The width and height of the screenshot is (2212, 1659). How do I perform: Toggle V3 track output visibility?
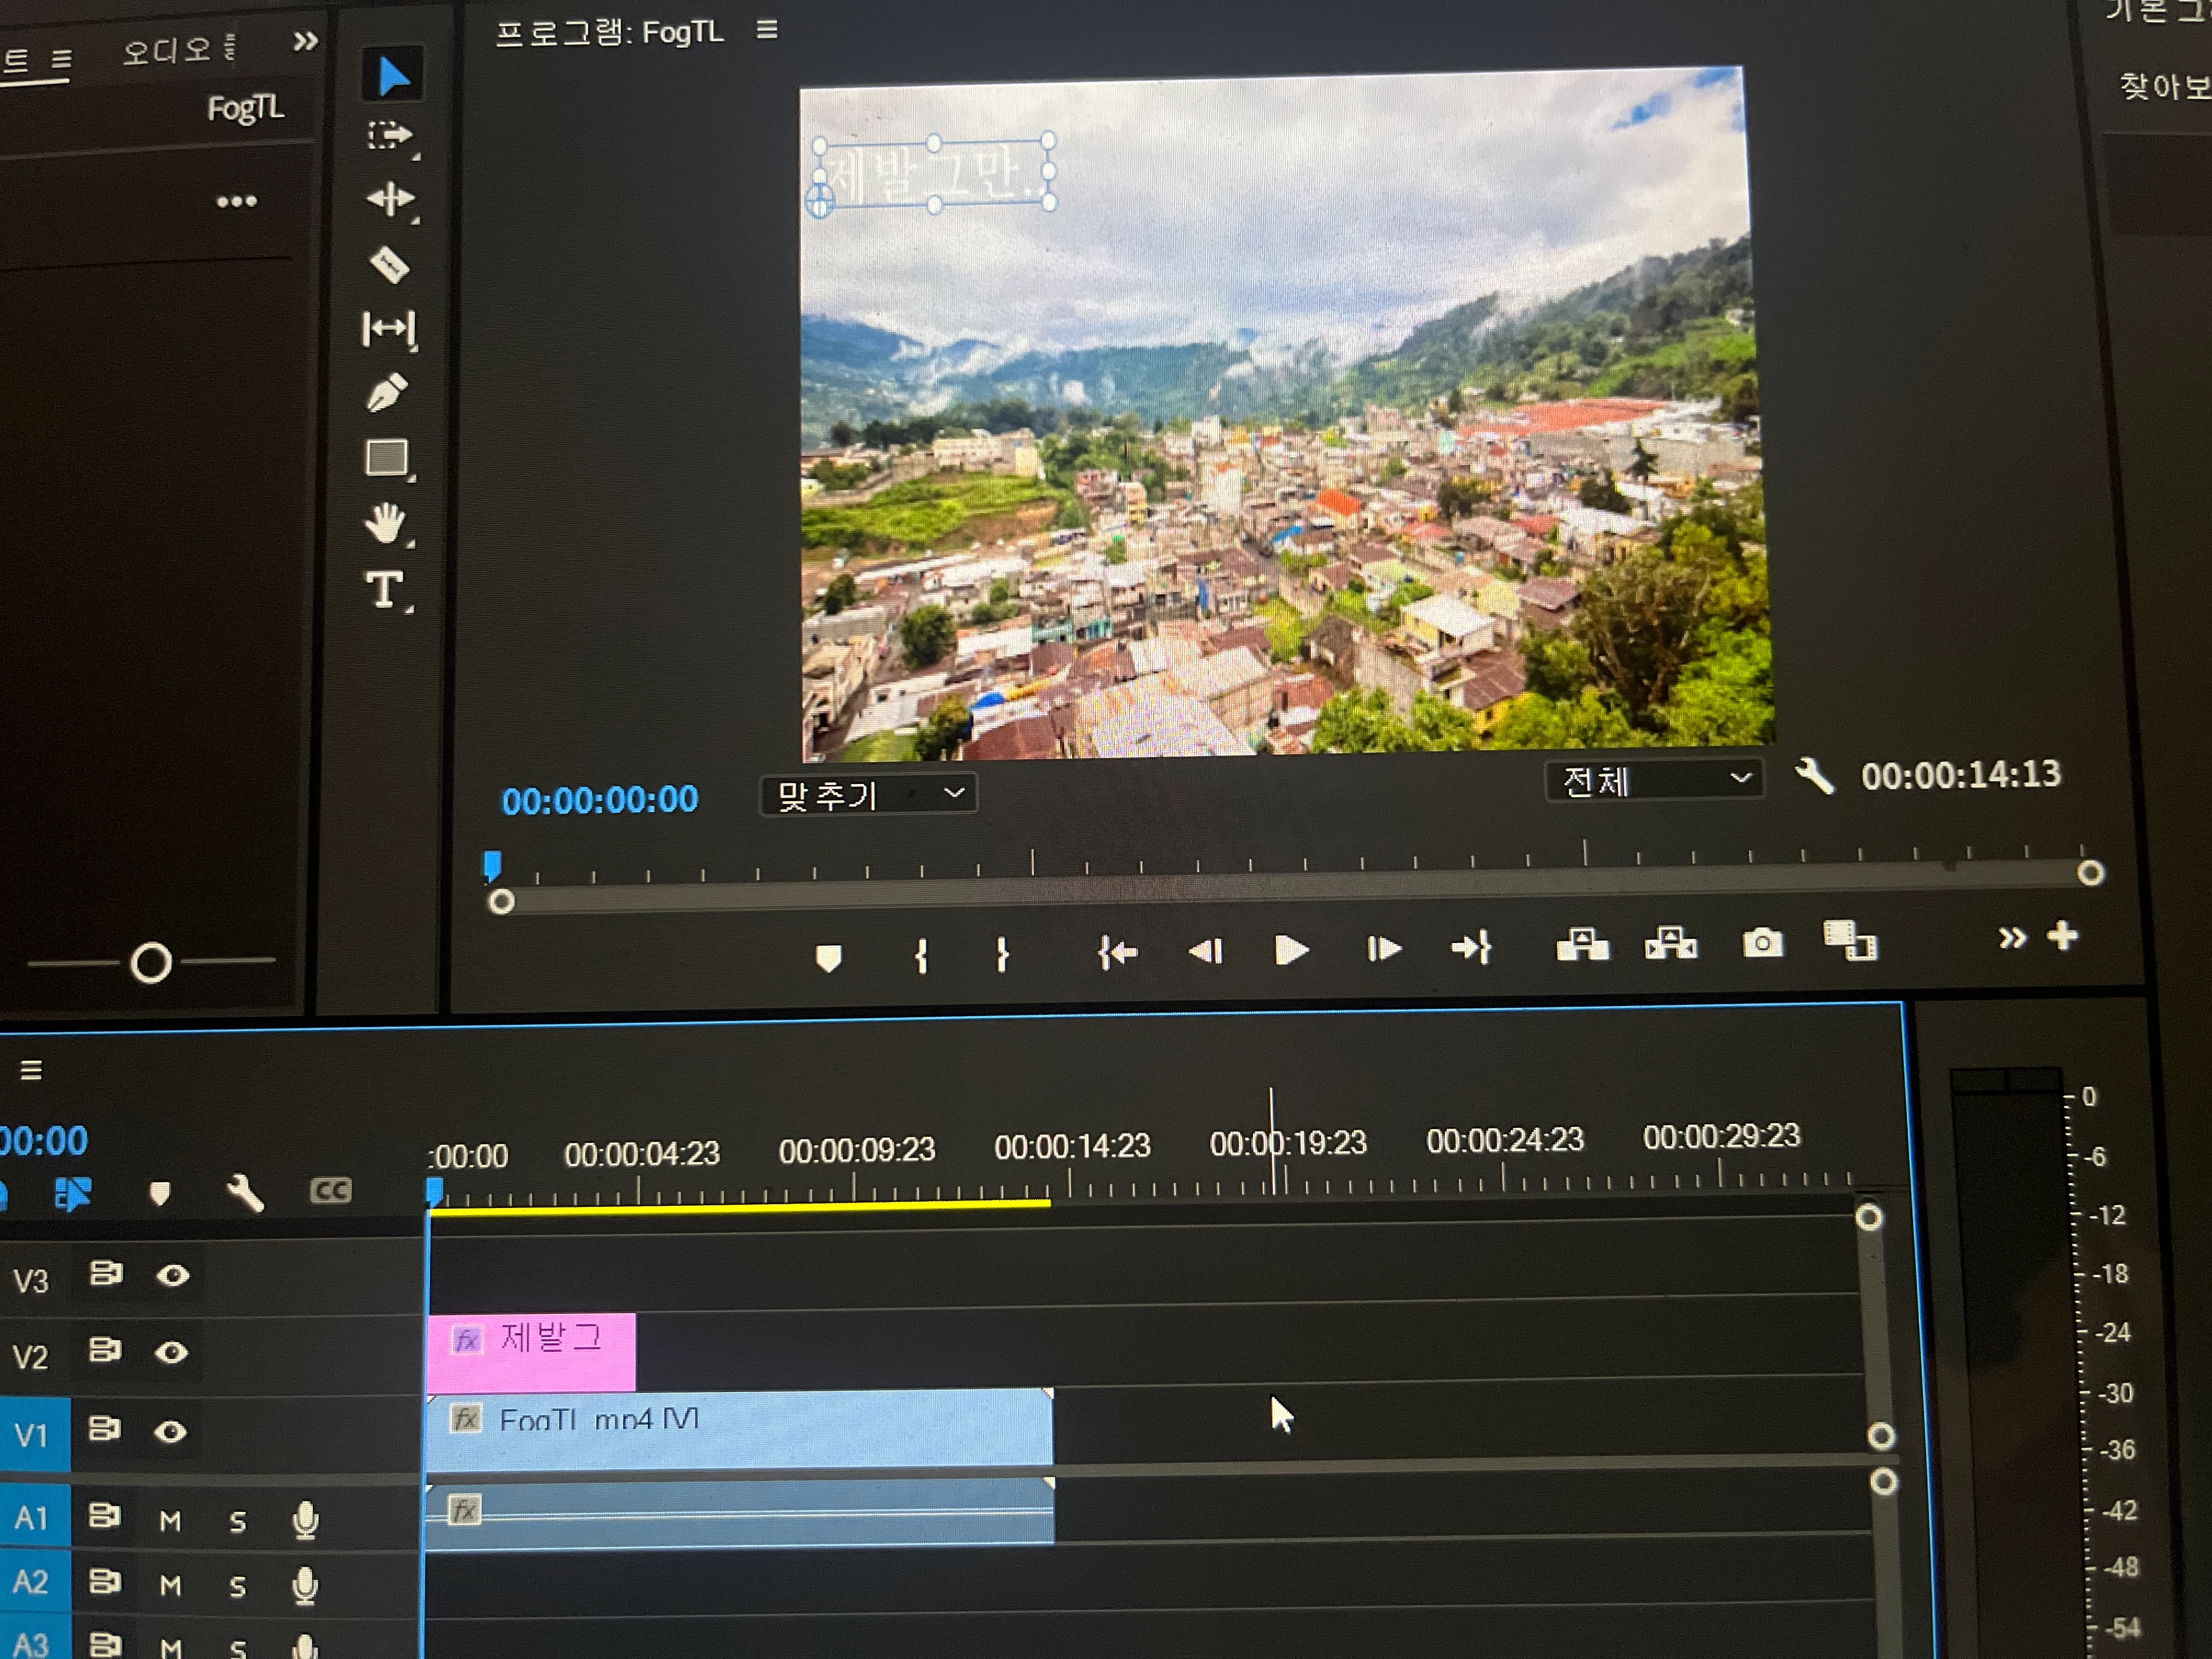pos(173,1275)
